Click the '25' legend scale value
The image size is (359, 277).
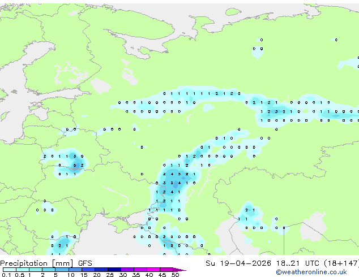pos(110,275)
